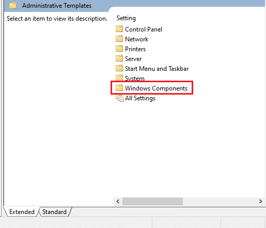The height and width of the screenshot is (228, 266).
Task: Click the horizontal scrollbar right arrow
Action: (261, 201)
